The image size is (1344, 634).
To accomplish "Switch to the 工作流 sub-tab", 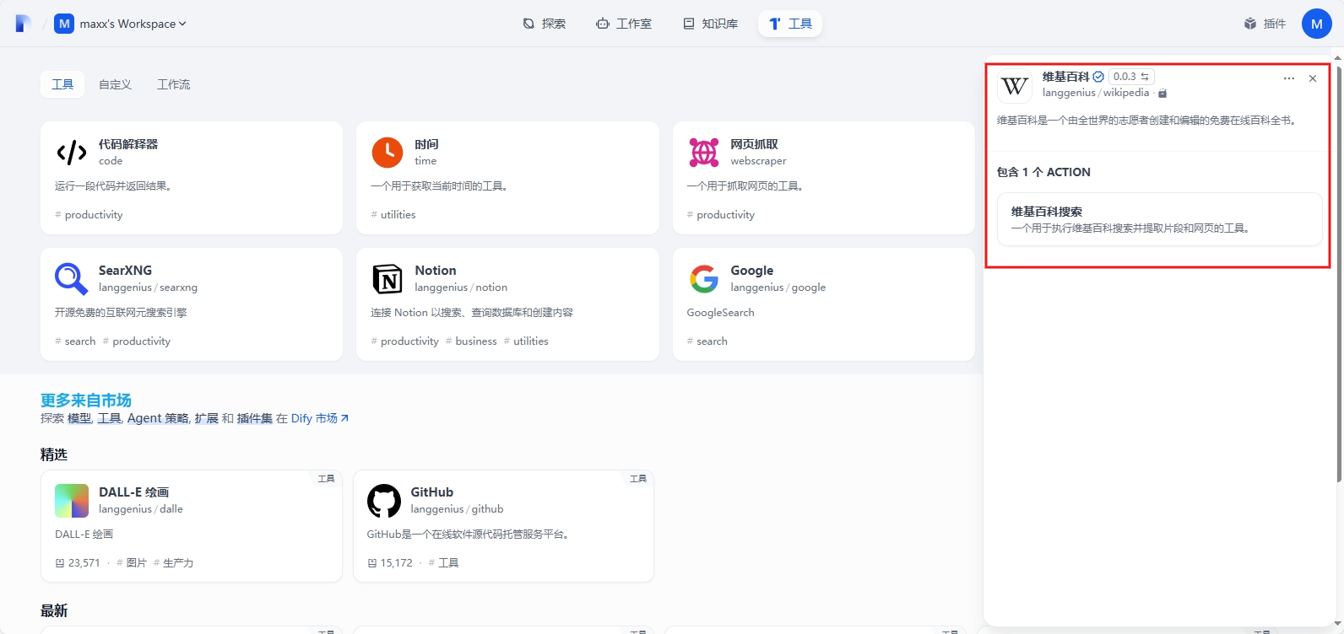I will (x=173, y=84).
